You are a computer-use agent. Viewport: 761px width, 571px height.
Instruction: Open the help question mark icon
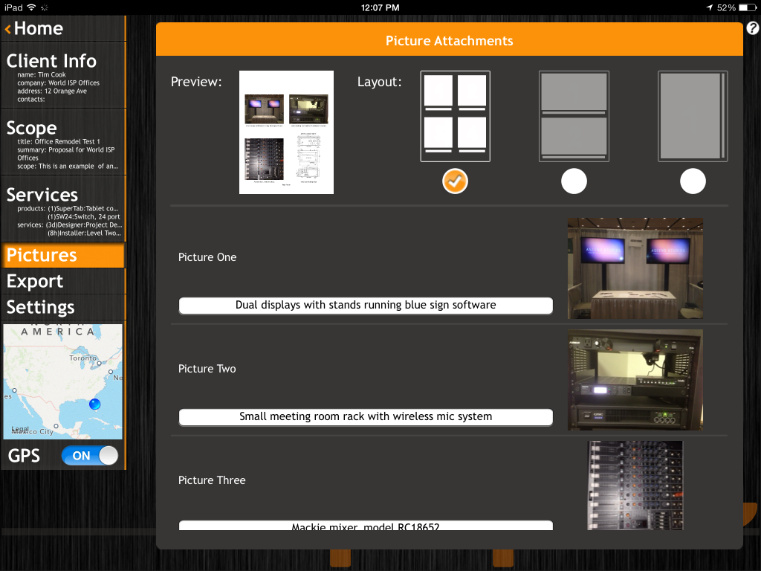pyautogui.click(x=752, y=28)
